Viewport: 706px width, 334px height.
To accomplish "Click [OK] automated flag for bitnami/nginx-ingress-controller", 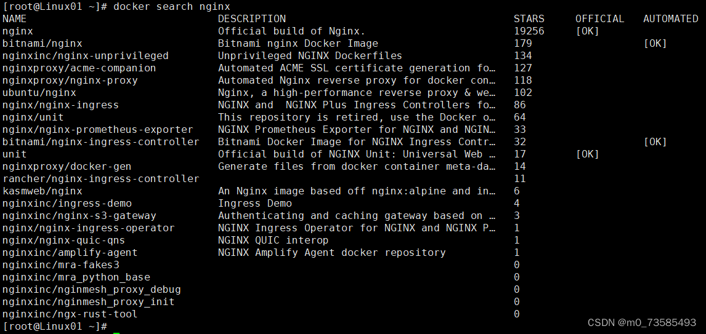I will [655, 142].
